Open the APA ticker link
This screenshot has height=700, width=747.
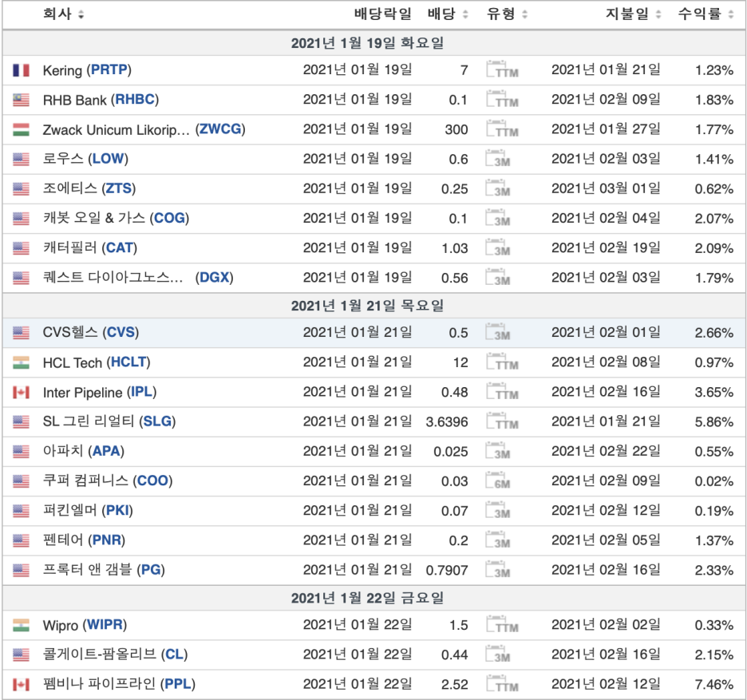coord(107,451)
